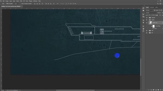Open the Character panel icon
Screen dimensions: 163x91
coord(143,20)
